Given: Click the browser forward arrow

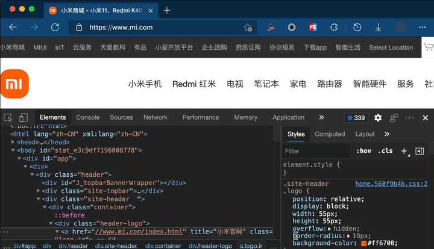Looking at the screenshot, I should [x=34, y=27].
